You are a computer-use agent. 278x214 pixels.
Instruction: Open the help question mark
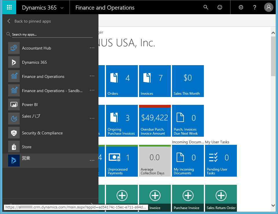point(255,7)
